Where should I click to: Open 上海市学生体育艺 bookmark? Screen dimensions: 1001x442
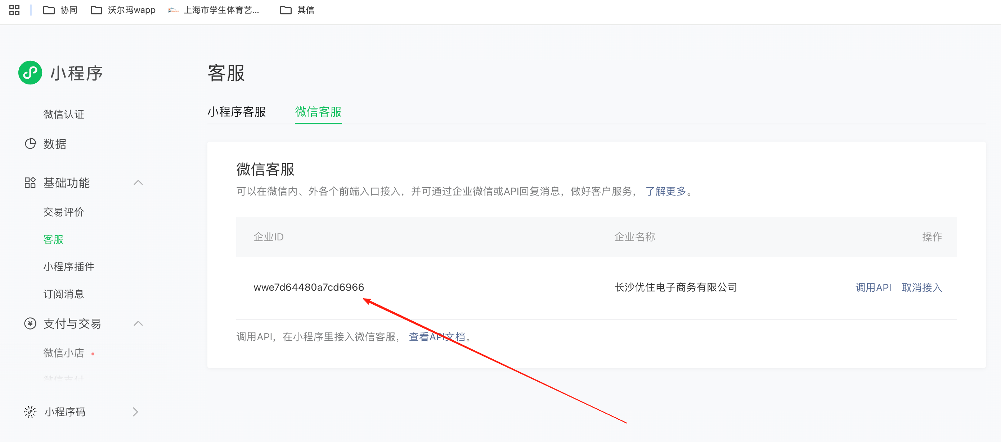tap(214, 10)
